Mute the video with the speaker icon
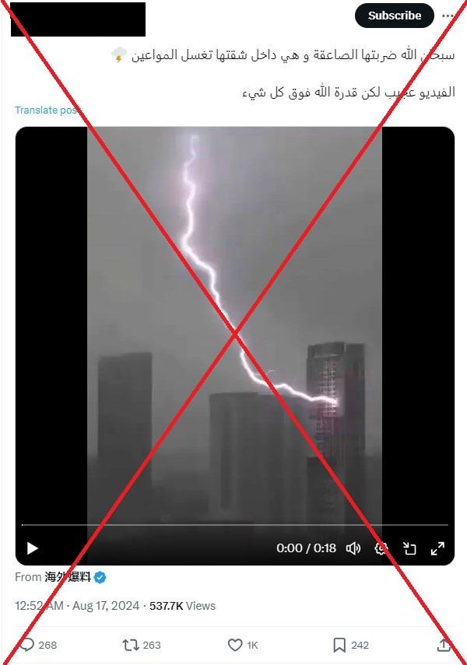 (353, 548)
